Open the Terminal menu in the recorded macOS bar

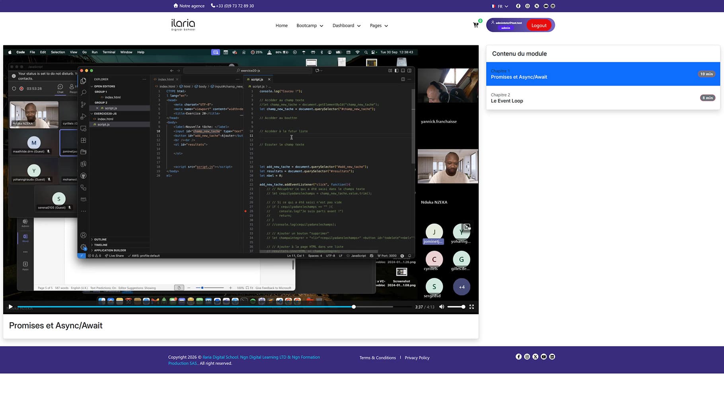(x=109, y=52)
